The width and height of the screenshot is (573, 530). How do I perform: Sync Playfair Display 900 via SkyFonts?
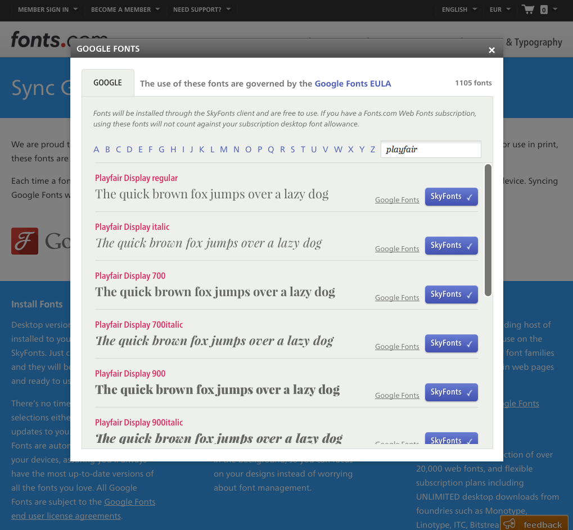(x=452, y=392)
